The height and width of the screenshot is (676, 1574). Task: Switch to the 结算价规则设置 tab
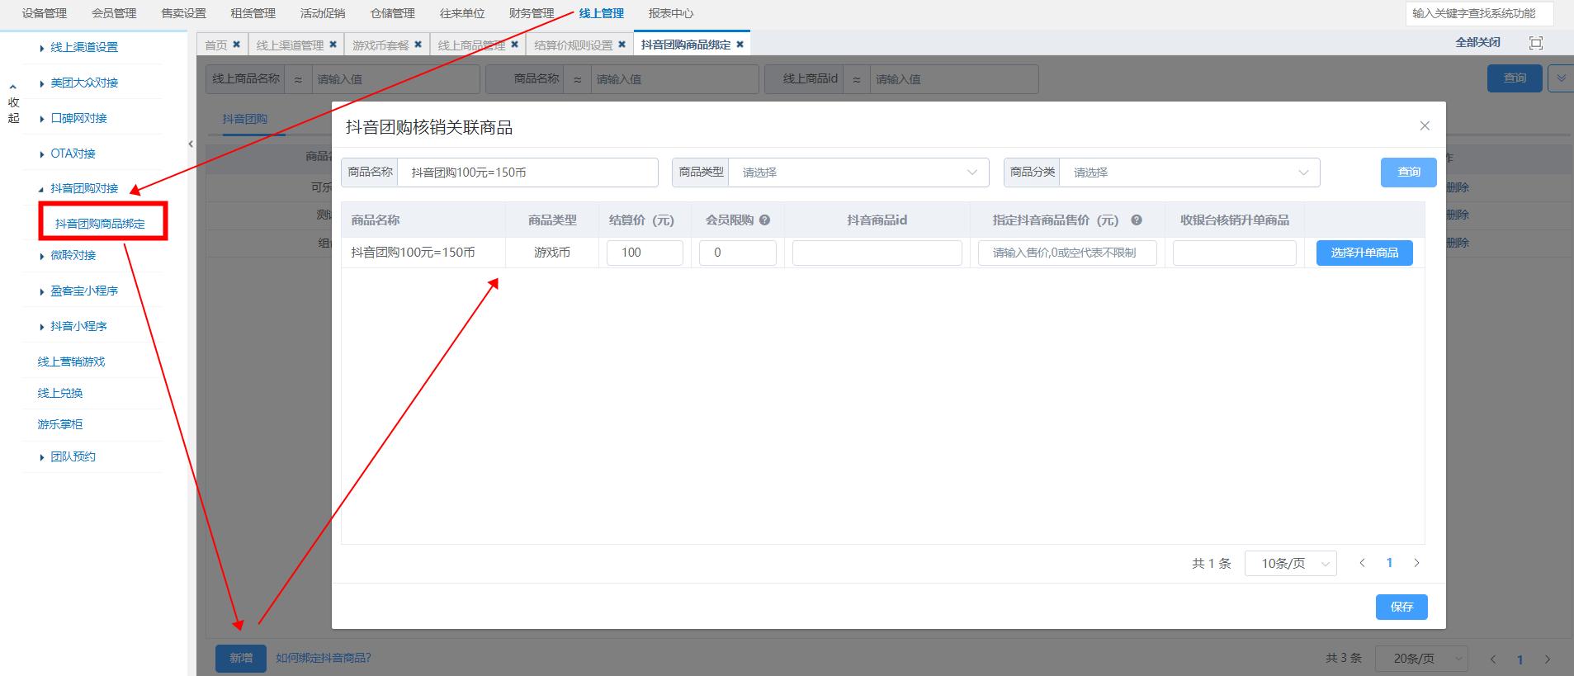coord(574,45)
